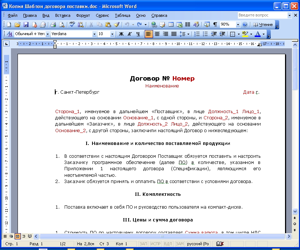Toggle bulleted list formatting
Screen dimensions: 300x250
(x=205, y=34)
